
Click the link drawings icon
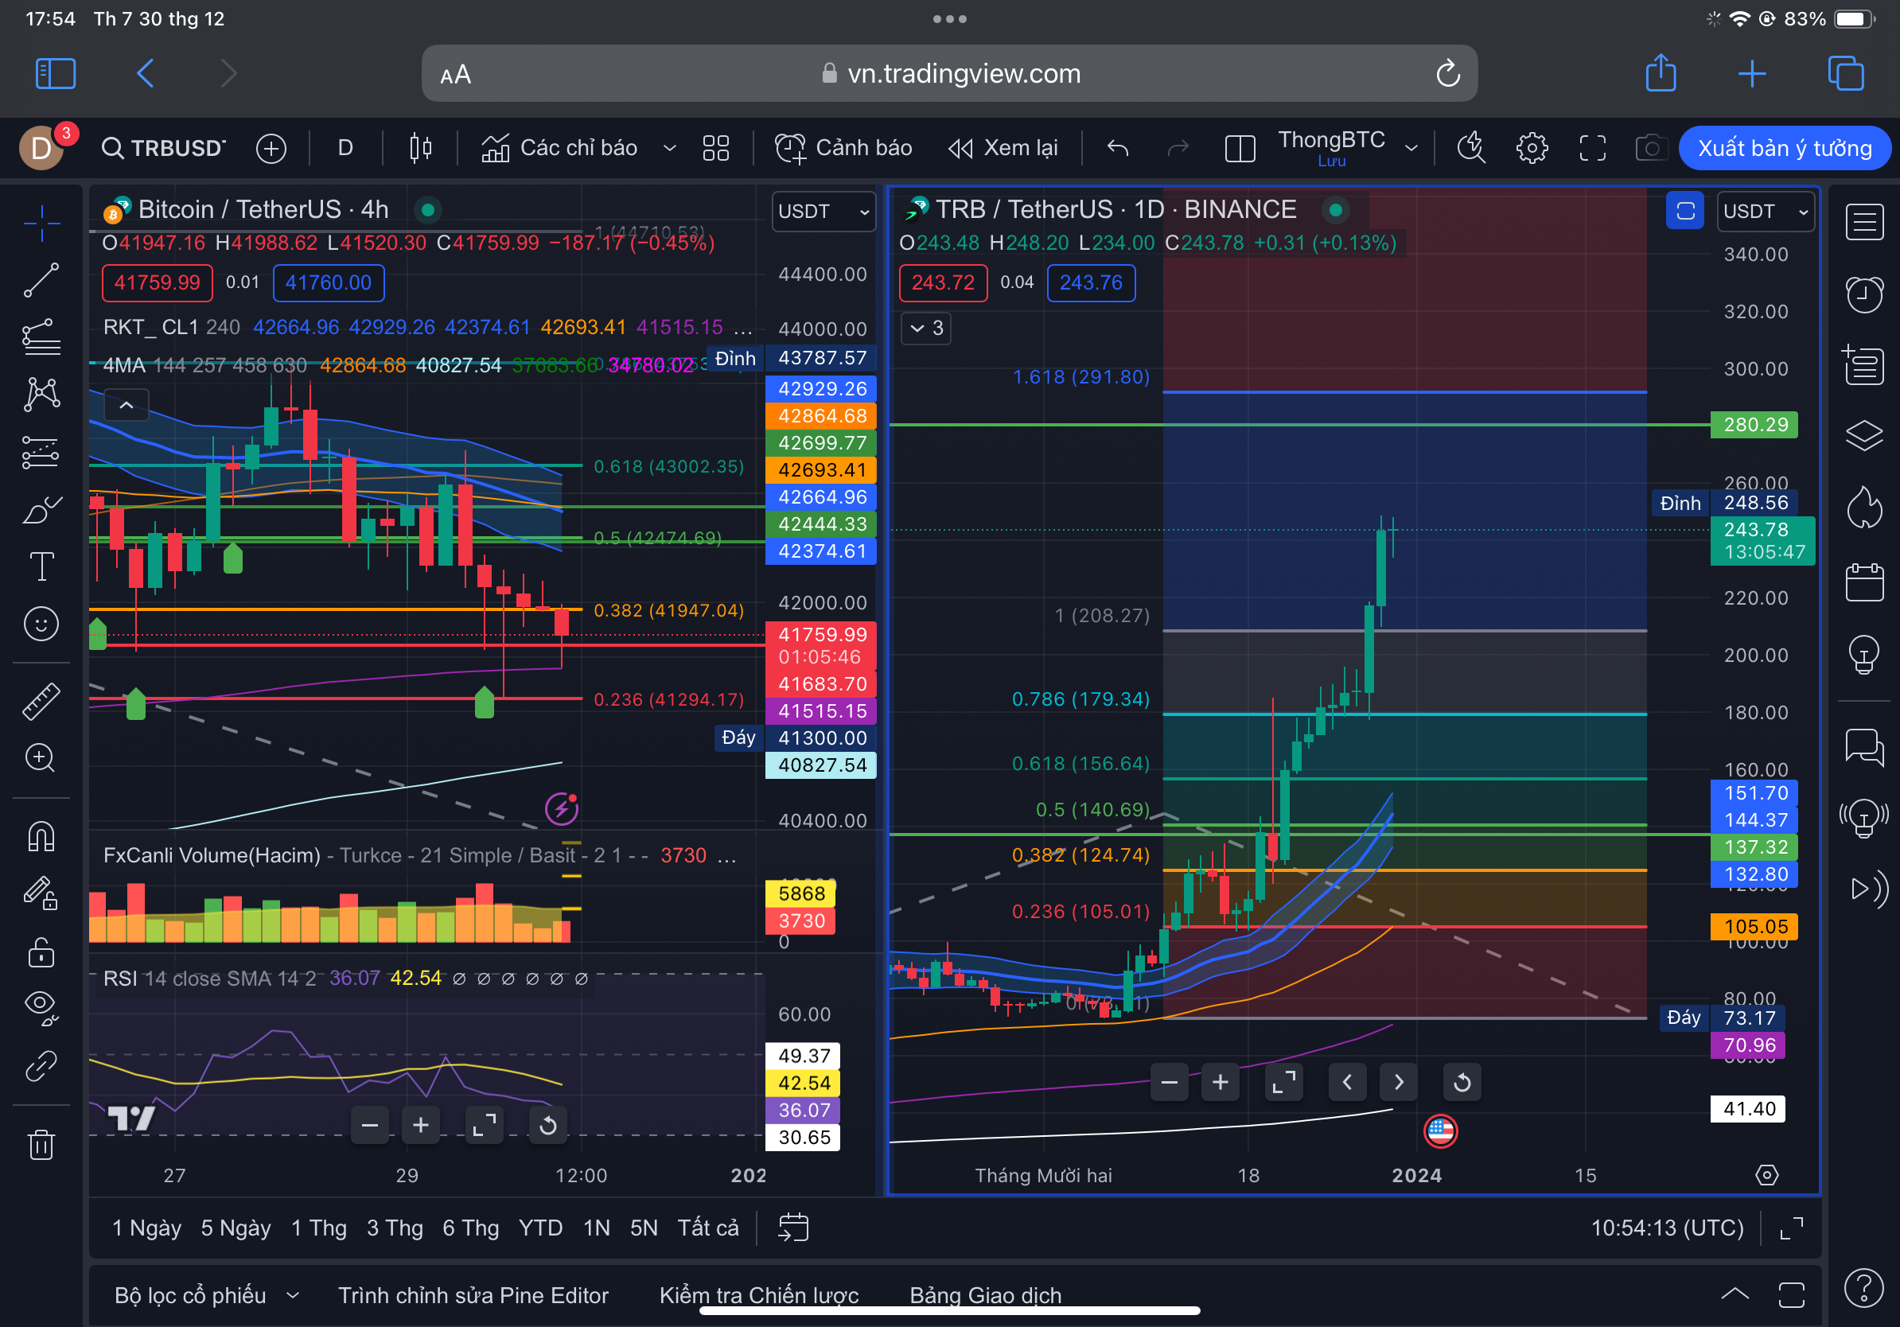coord(41,1065)
